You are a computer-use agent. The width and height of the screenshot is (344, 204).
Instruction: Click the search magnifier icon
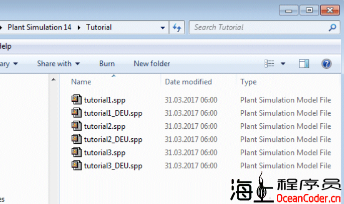pos(332,28)
